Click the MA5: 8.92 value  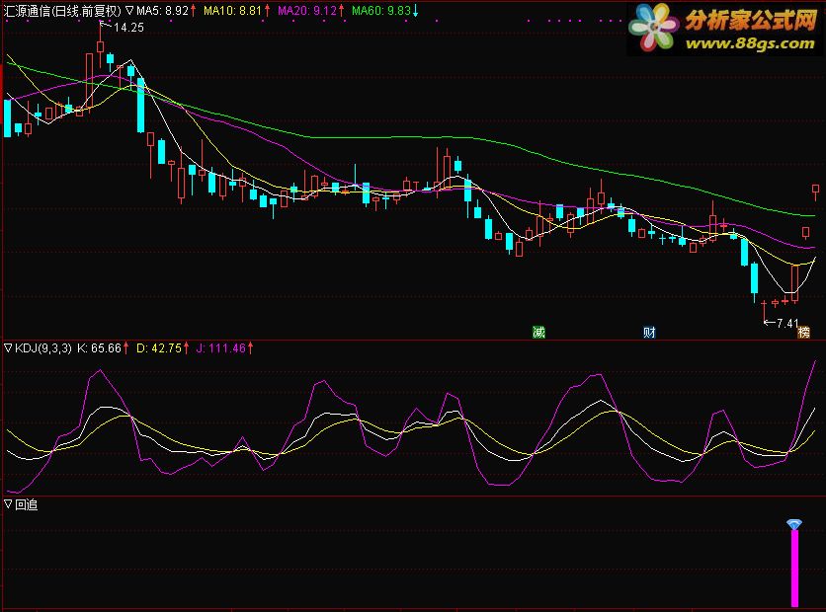[162, 11]
